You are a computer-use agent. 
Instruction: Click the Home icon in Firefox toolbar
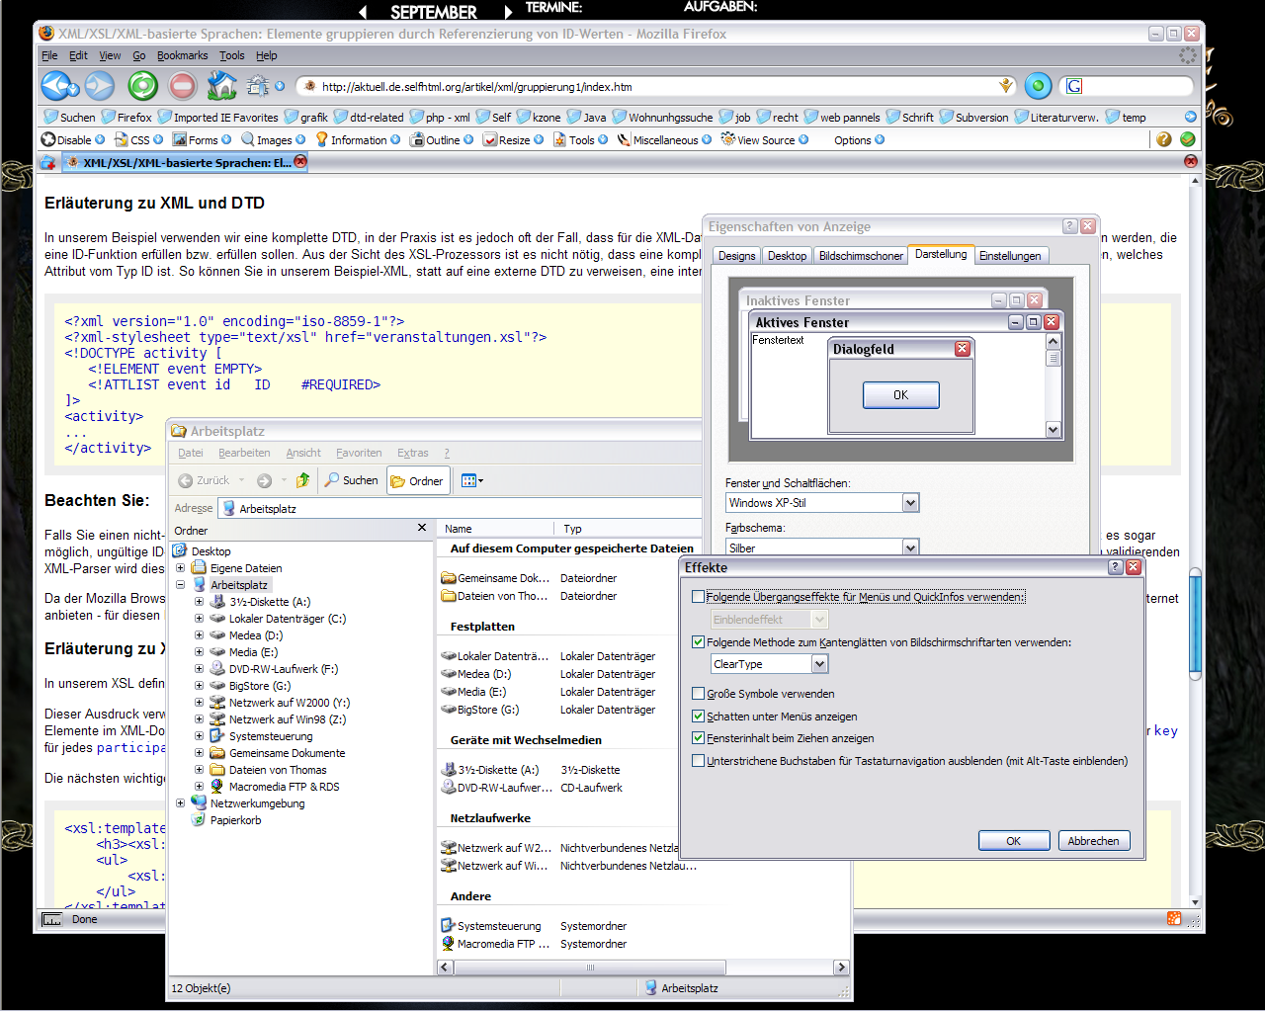[221, 86]
